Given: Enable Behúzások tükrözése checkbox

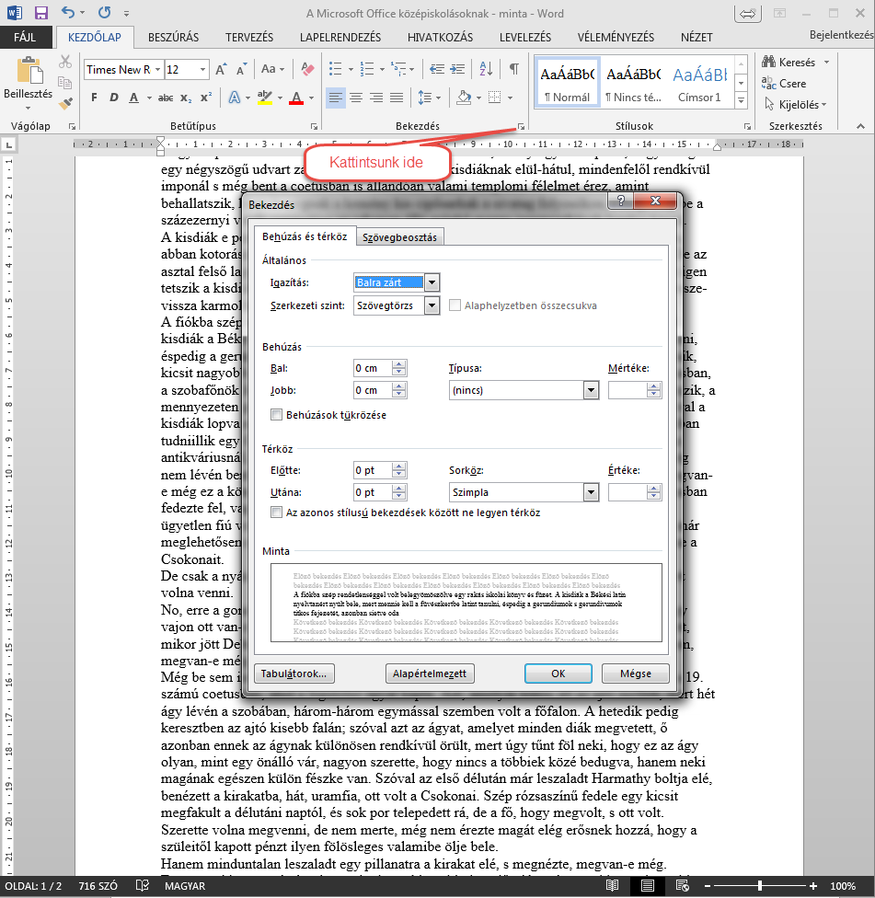Looking at the screenshot, I should 276,415.
